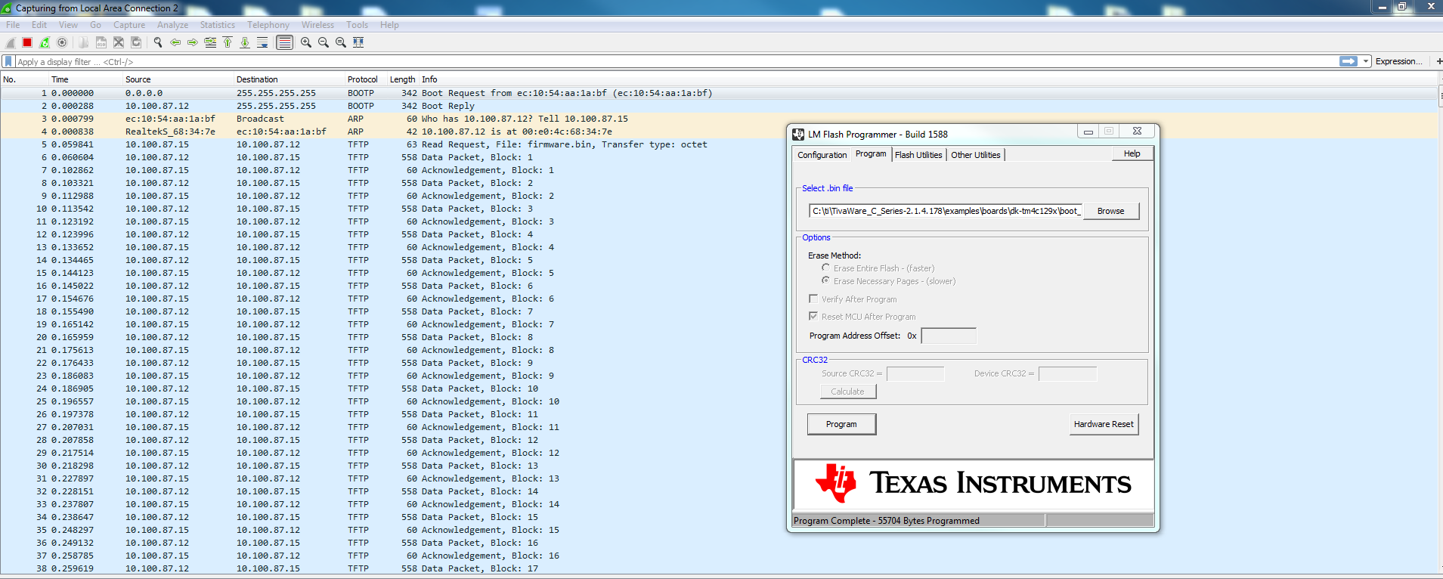Select Erase Necessary Pages radio option
The image size is (1443, 579).
pos(825,280)
